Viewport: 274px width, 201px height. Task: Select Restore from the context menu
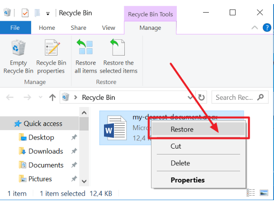click(182, 129)
